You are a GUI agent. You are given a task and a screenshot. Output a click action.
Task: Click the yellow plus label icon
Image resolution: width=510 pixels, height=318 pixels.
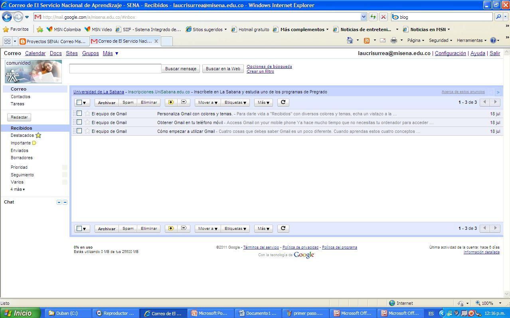coord(170,102)
